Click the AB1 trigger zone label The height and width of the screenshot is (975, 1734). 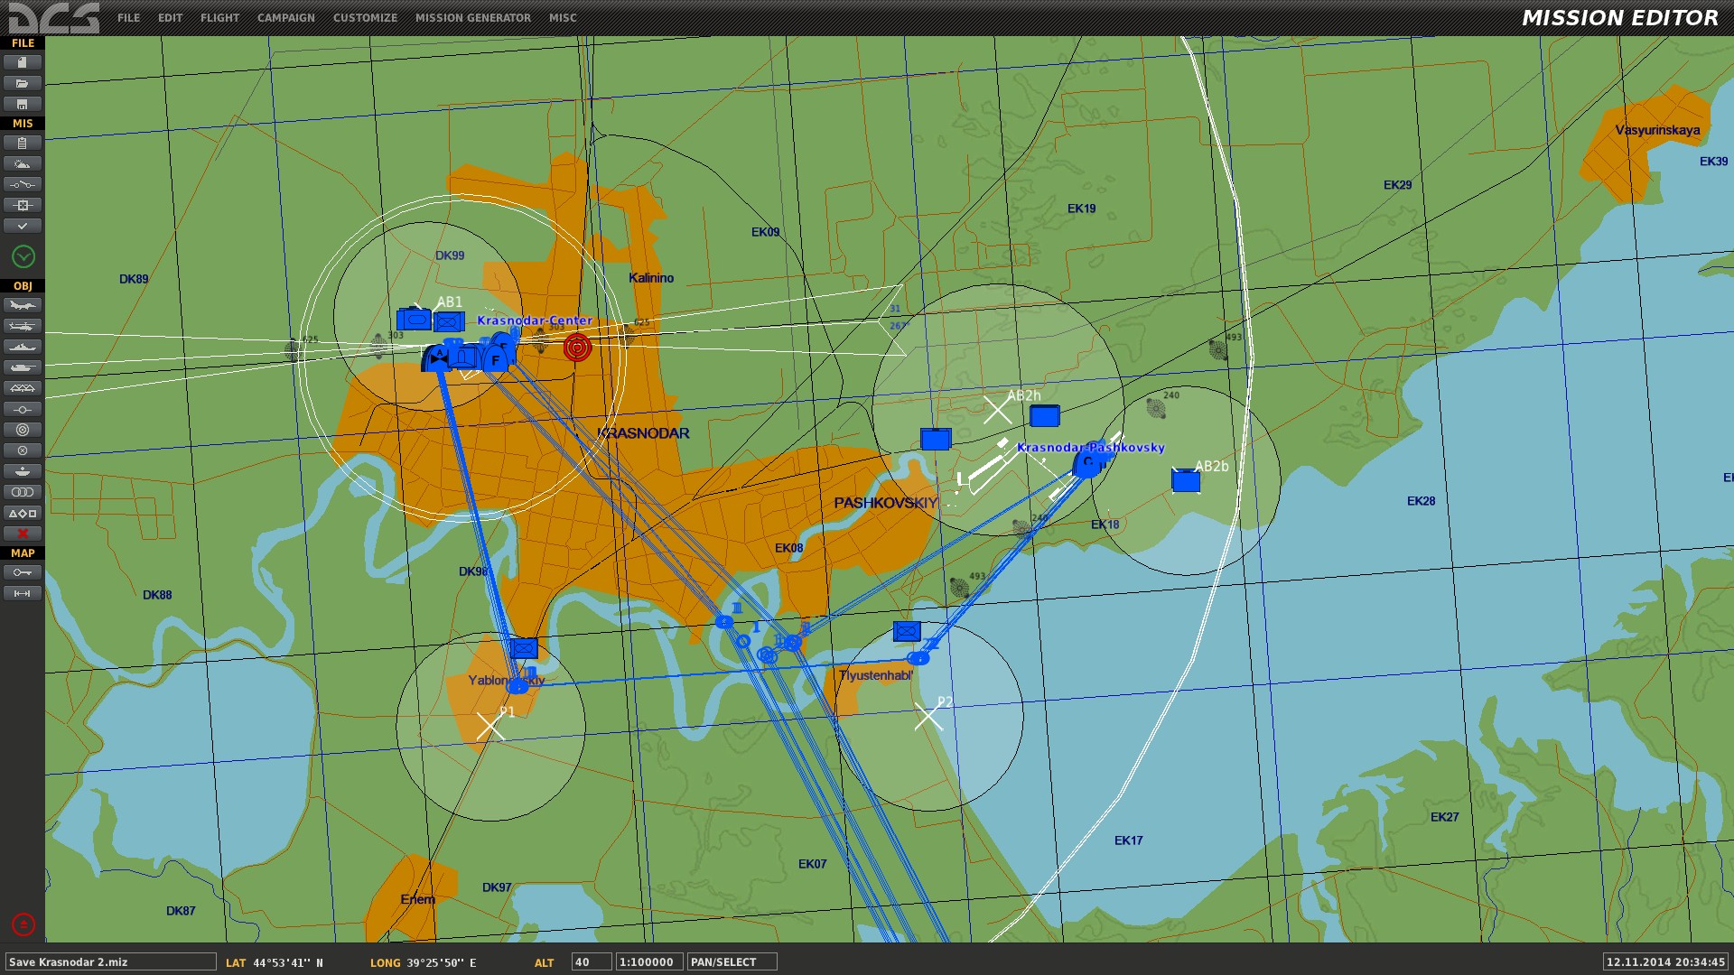click(x=449, y=302)
